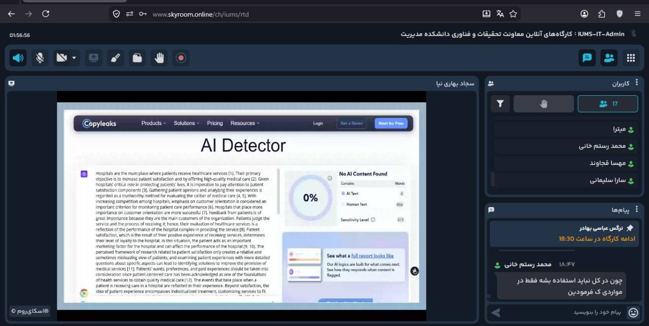Open the Pricing page on Copyleaks

215,123
